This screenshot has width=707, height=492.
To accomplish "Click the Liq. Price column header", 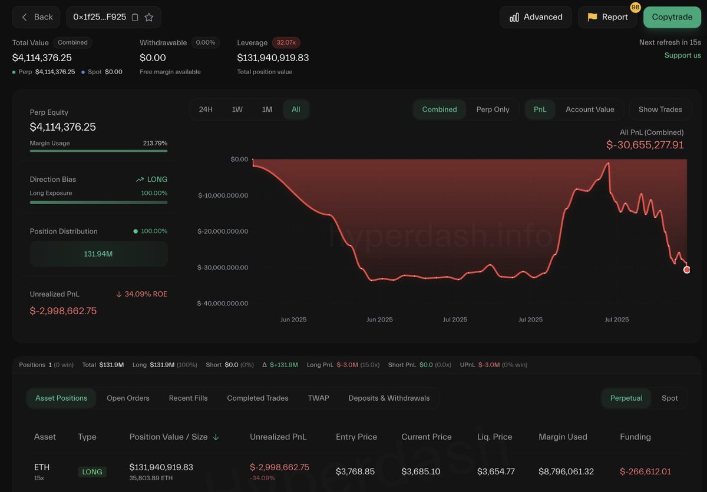I will point(495,437).
